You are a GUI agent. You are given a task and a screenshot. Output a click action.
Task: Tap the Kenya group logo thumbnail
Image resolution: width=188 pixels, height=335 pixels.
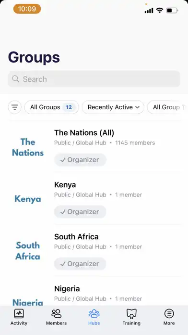pos(28,199)
